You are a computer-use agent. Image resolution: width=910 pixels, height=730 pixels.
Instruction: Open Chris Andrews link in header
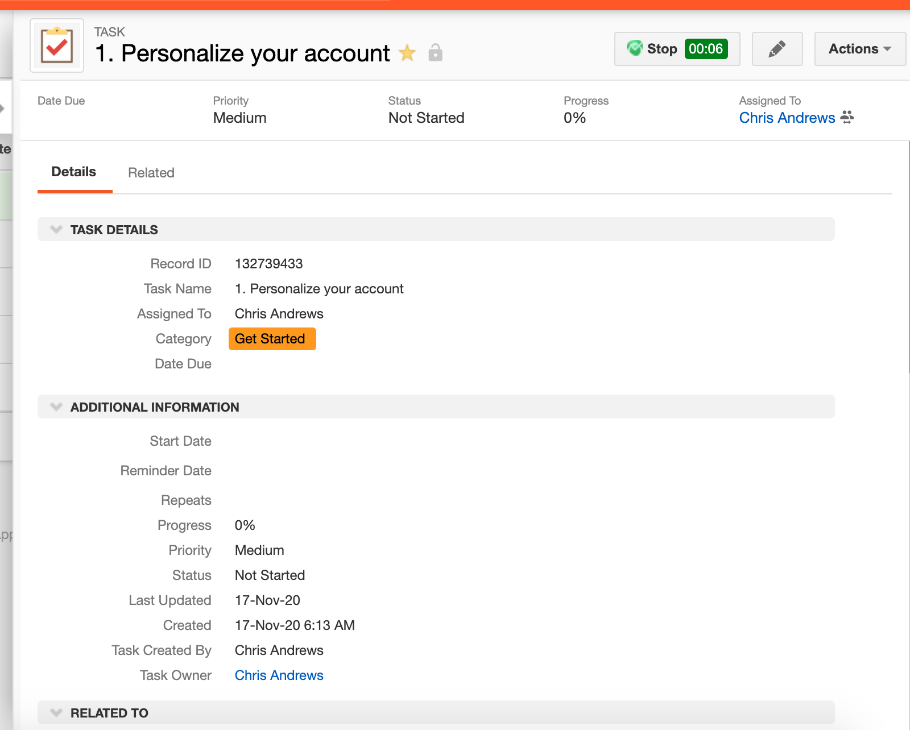787,118
